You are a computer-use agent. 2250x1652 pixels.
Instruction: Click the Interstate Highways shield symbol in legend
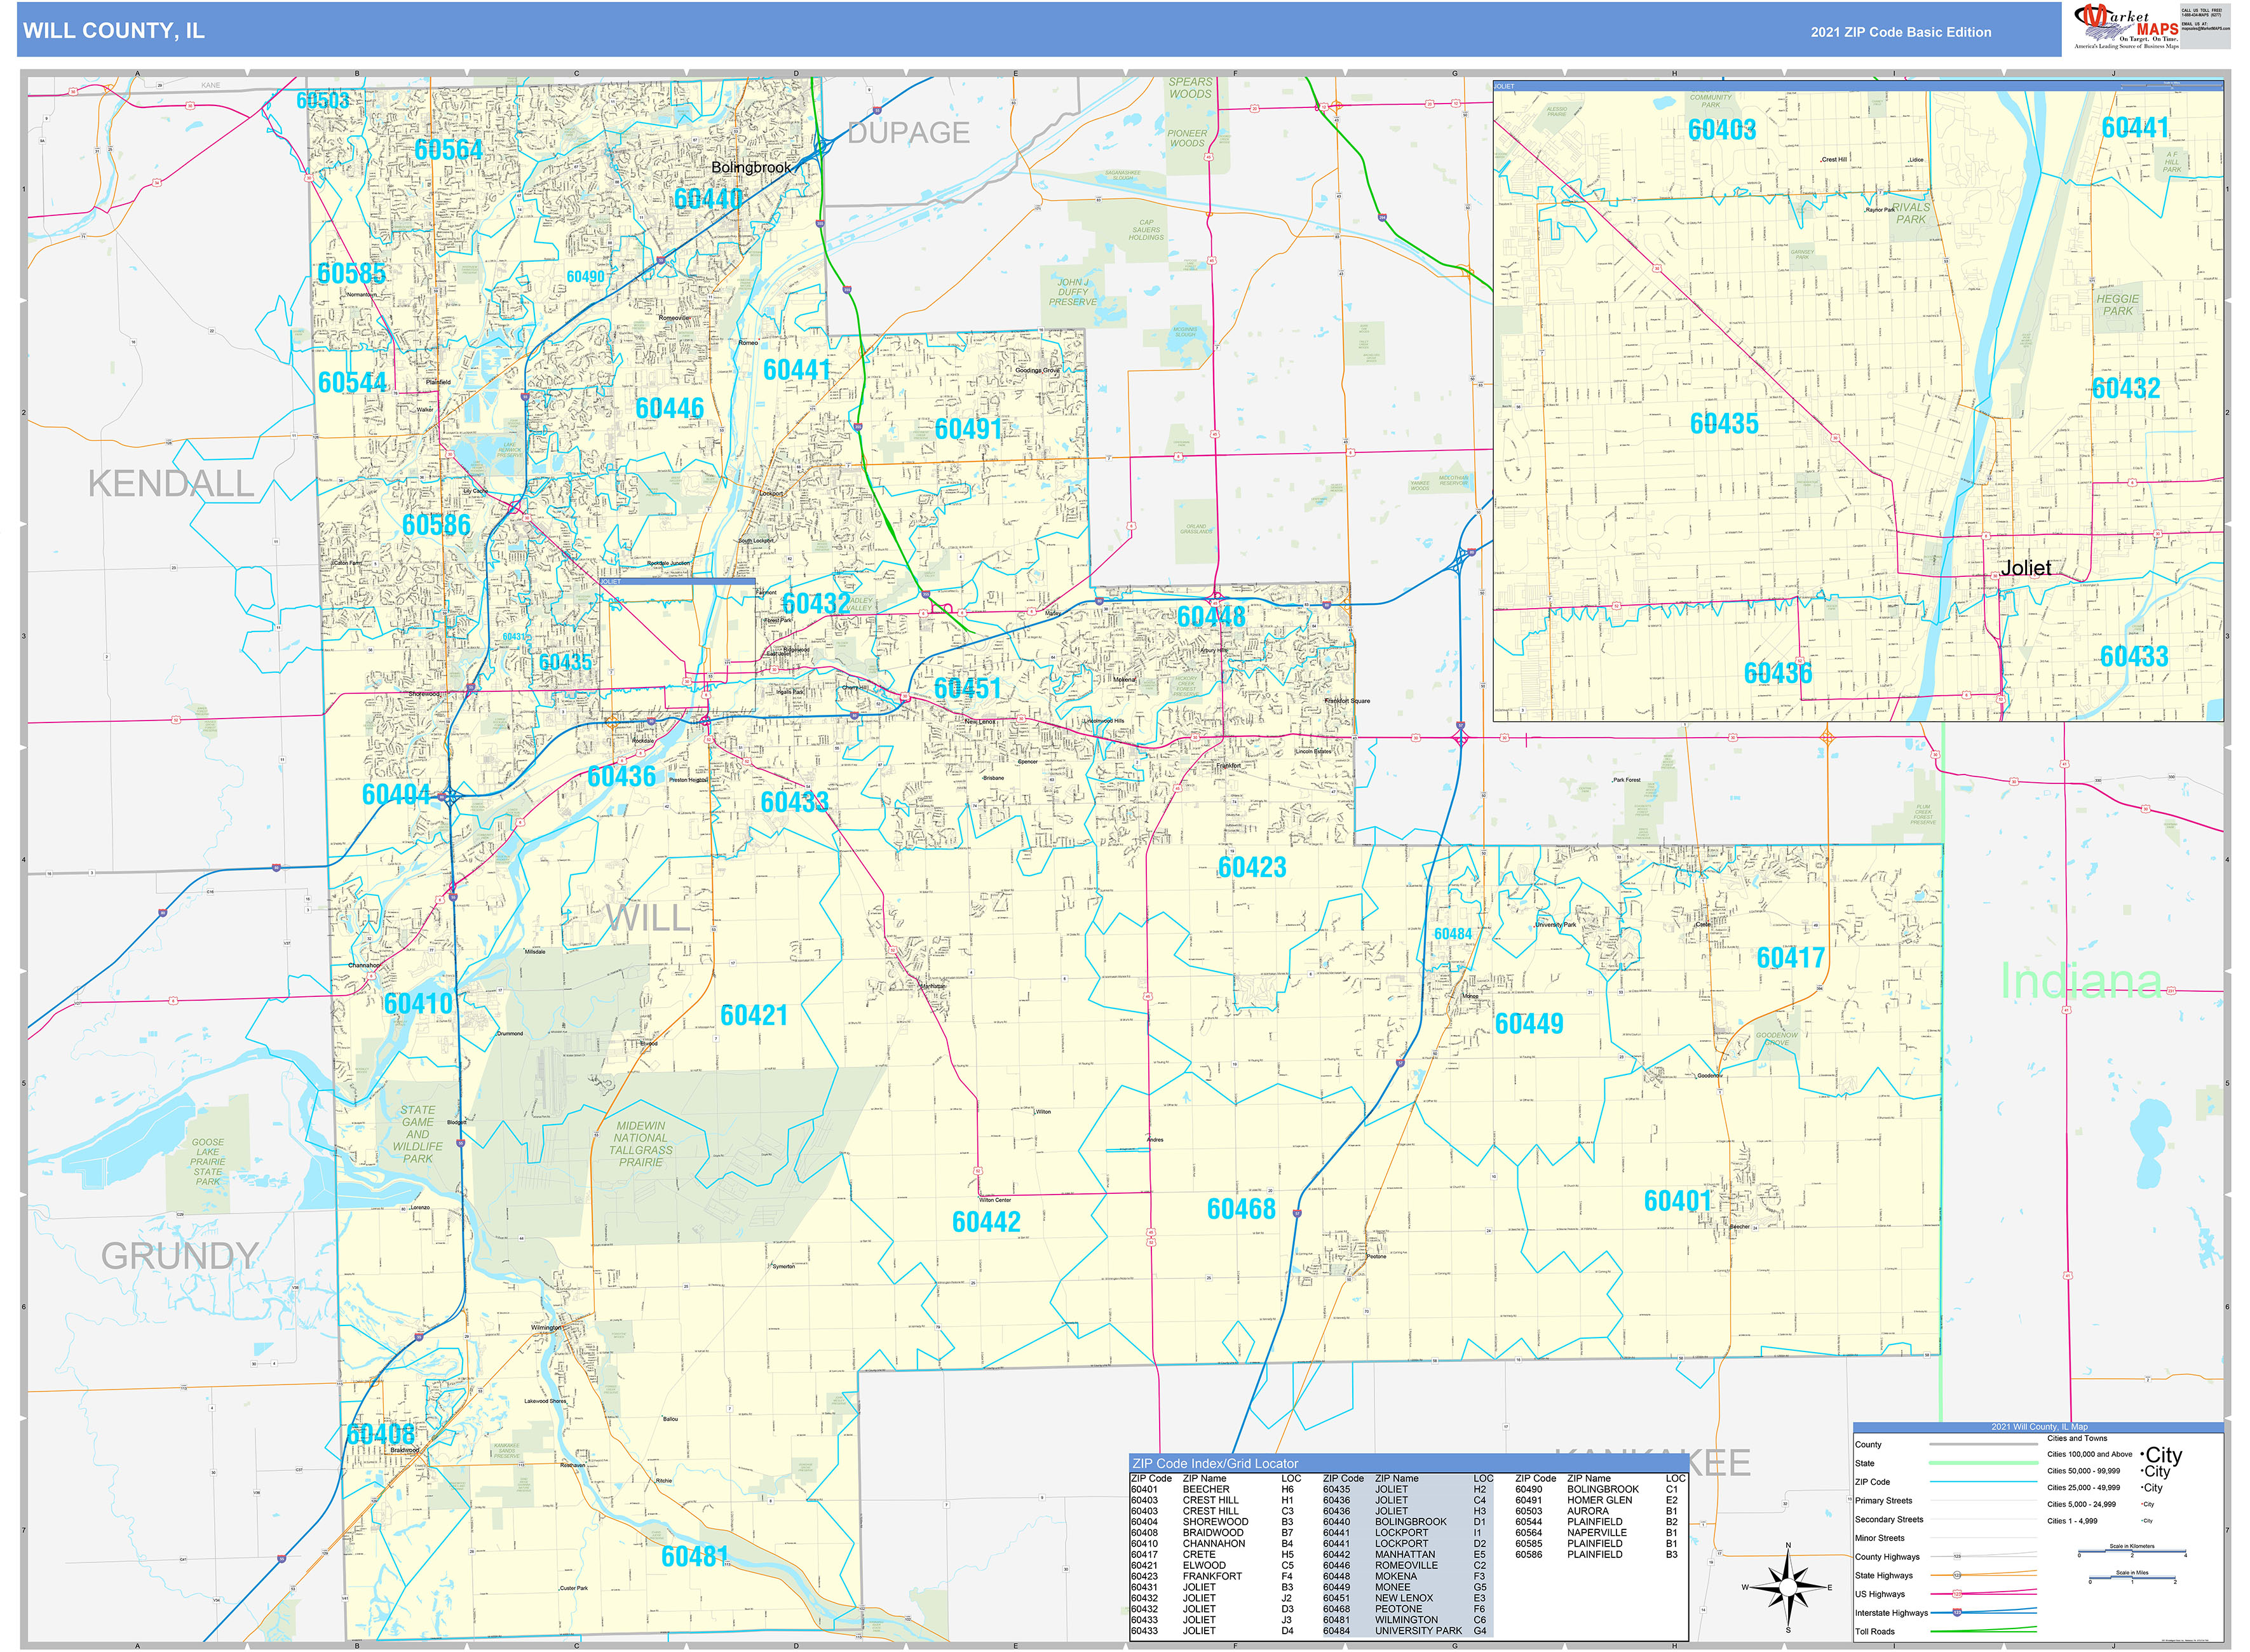1958,1612
